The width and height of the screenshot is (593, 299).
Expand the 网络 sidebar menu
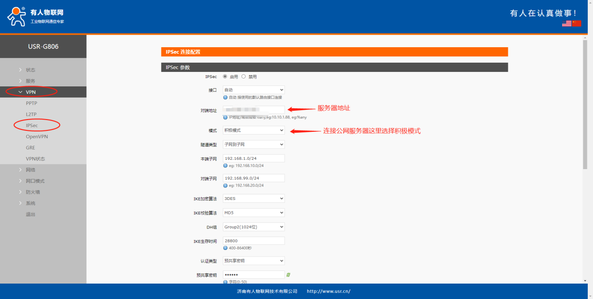pyautogui.click(x=30, y=170)
